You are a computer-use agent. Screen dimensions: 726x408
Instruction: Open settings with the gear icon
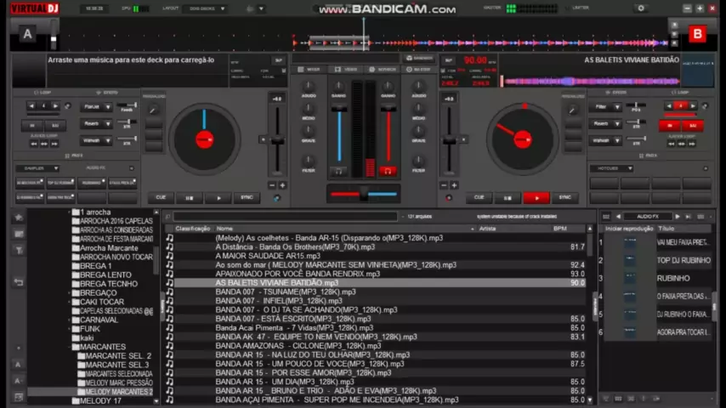point(641,8)
